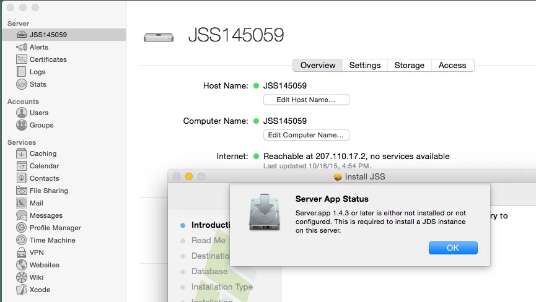Click the installer disk icon in dialog

(x=265, y=212)
